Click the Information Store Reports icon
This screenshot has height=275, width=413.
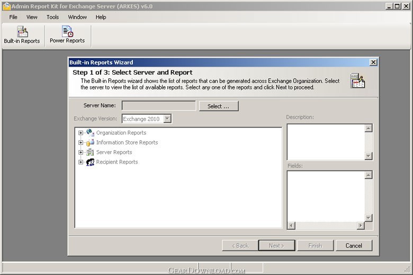(90, 142)
